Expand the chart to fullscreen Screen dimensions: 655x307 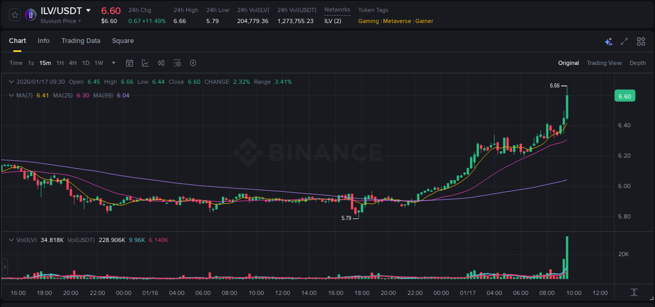click(x=625, y=41)
